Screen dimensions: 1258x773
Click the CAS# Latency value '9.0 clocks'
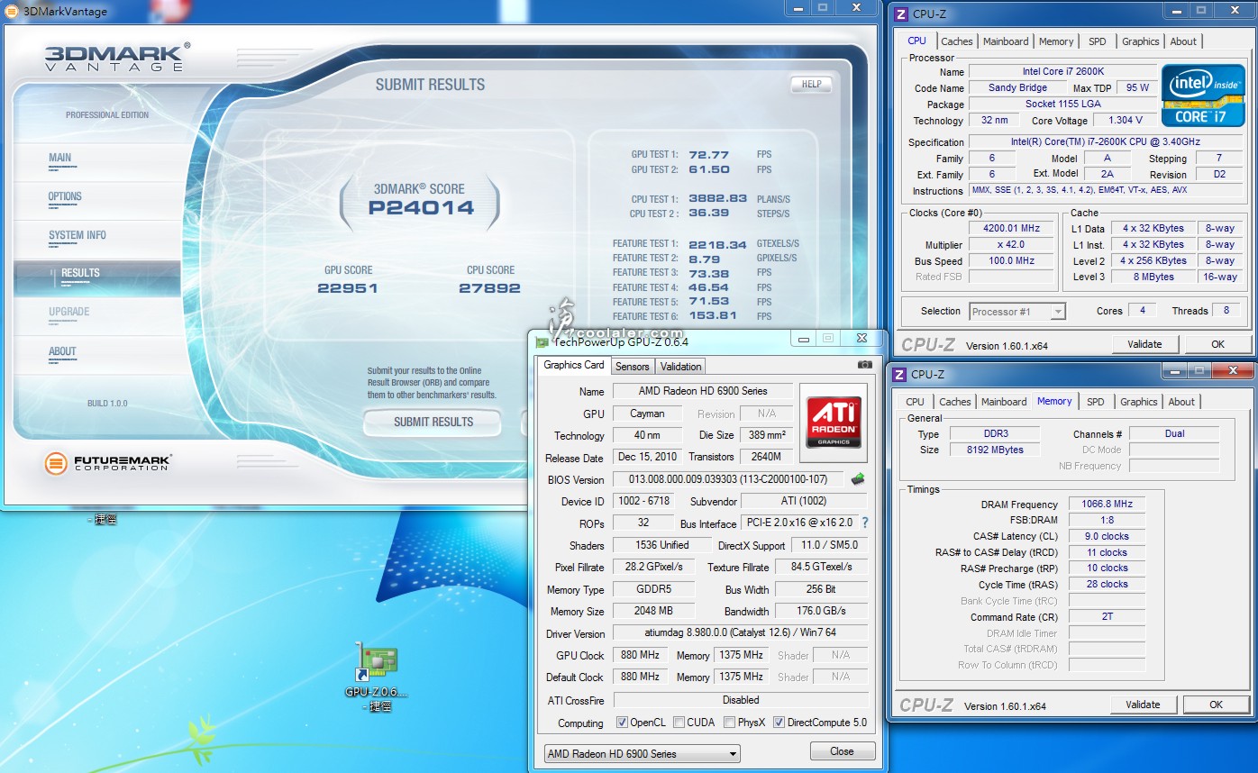pos(1107,536)
